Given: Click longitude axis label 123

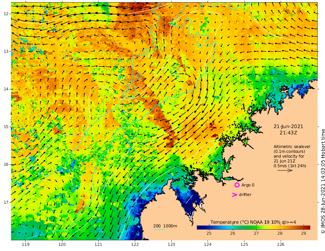Looking at the screenshot, I should [x=171, y=244].
